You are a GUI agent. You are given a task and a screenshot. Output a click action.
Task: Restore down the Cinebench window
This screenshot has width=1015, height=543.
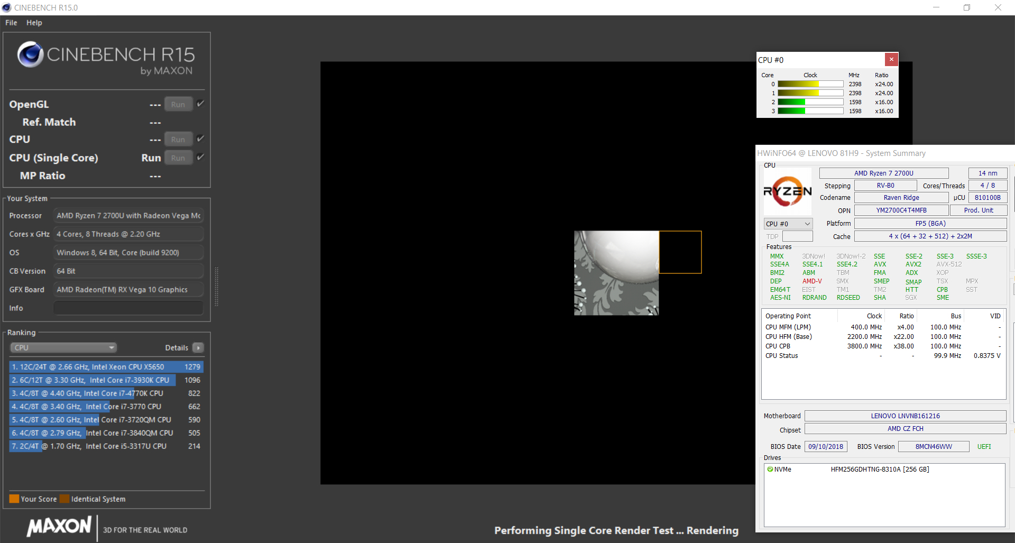(x=967, y=7)
